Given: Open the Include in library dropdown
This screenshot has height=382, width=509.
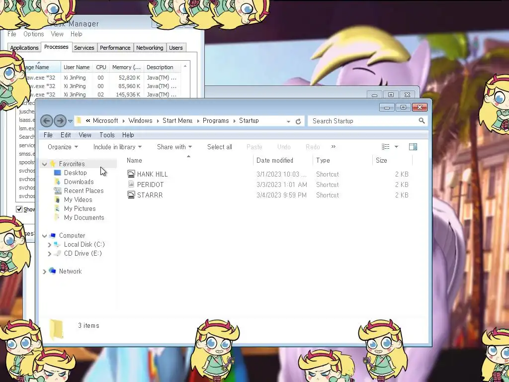Looking at the screenshot, I should coord(117,147).
